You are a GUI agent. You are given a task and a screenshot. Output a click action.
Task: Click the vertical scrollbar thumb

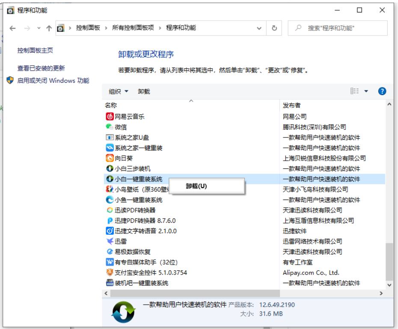pyautogui.click(x=389, y=262)
